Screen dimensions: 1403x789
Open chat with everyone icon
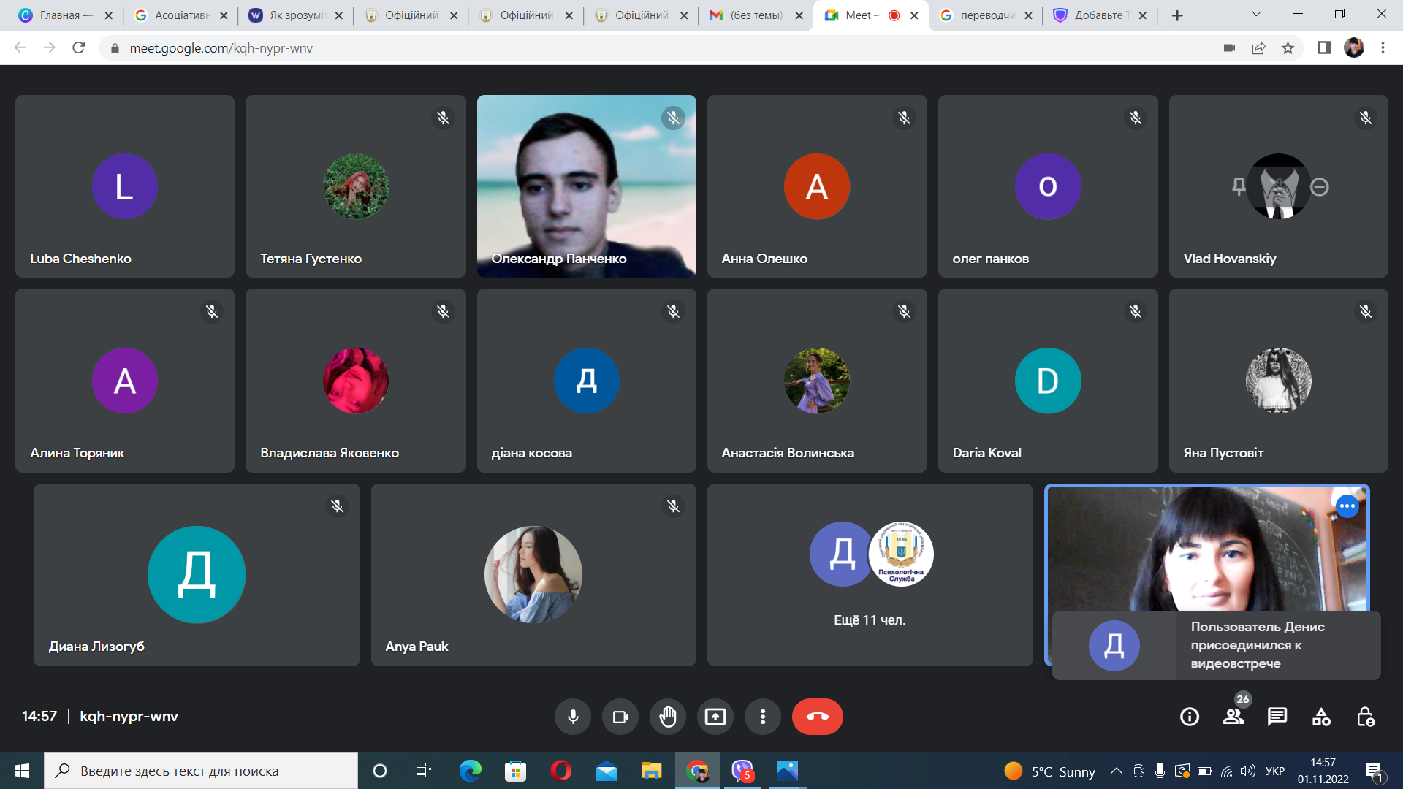coord(1277,717)
